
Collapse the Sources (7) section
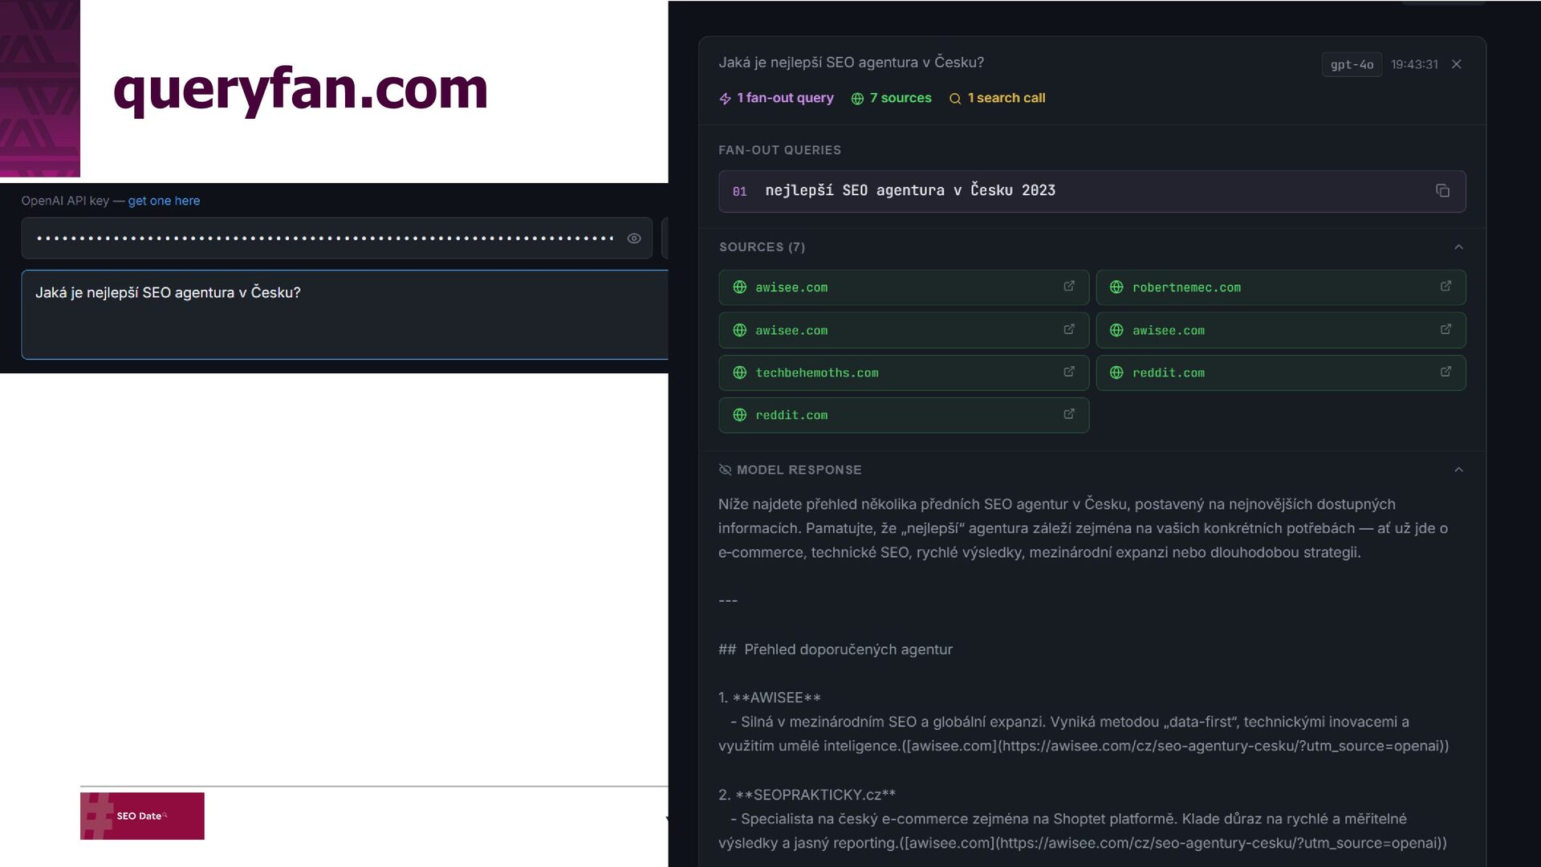point(1458,247)
